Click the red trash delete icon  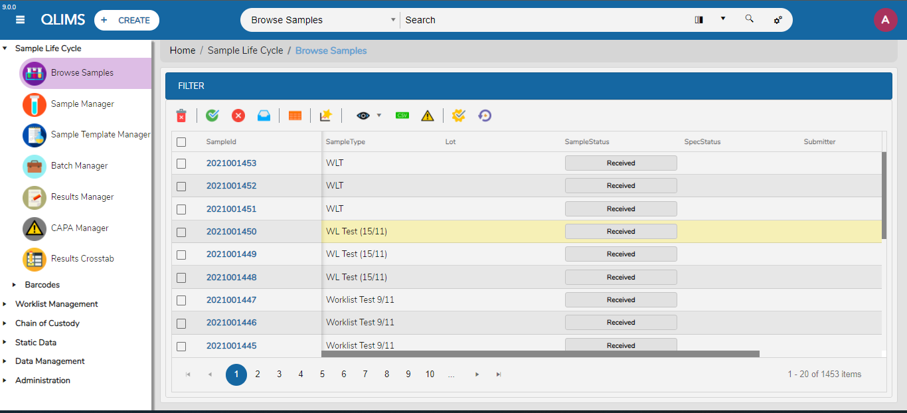(x=181, y=116)
